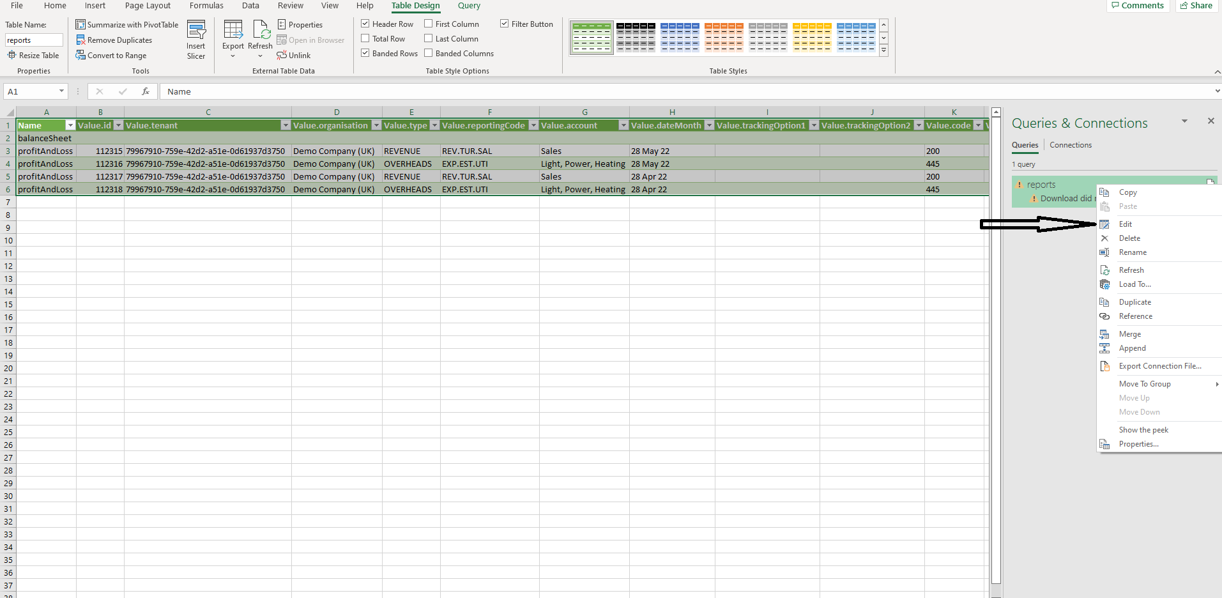
Task: Click the Table Name input field
Action: [x=34, y=40]
